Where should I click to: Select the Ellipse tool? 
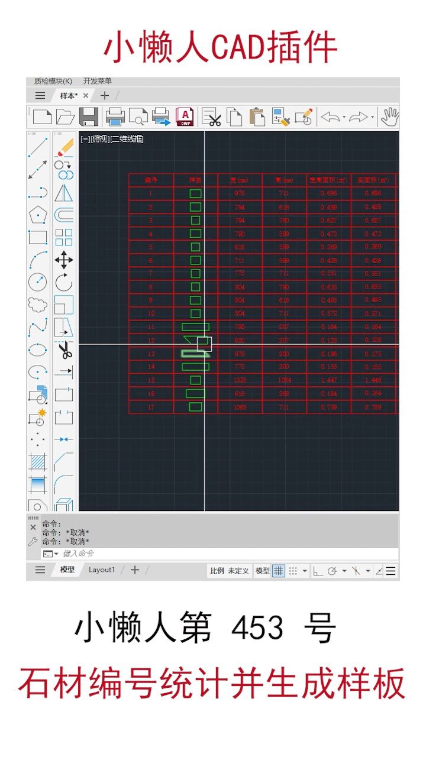tap(38, 349)
